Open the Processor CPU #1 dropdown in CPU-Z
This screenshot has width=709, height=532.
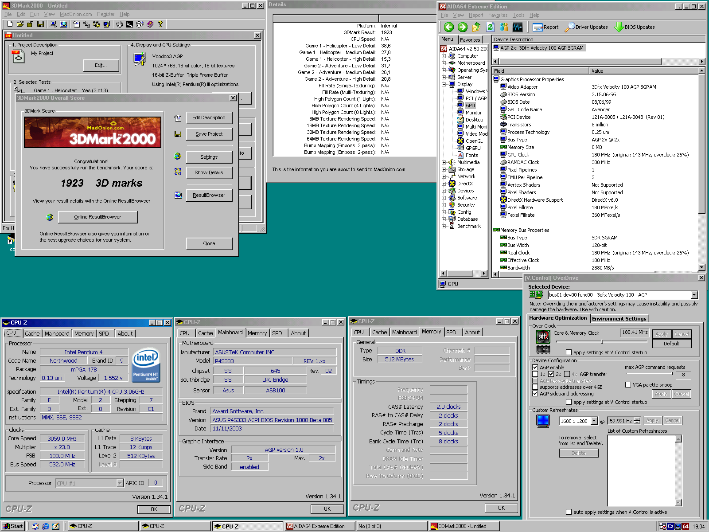tap(120, 483)
